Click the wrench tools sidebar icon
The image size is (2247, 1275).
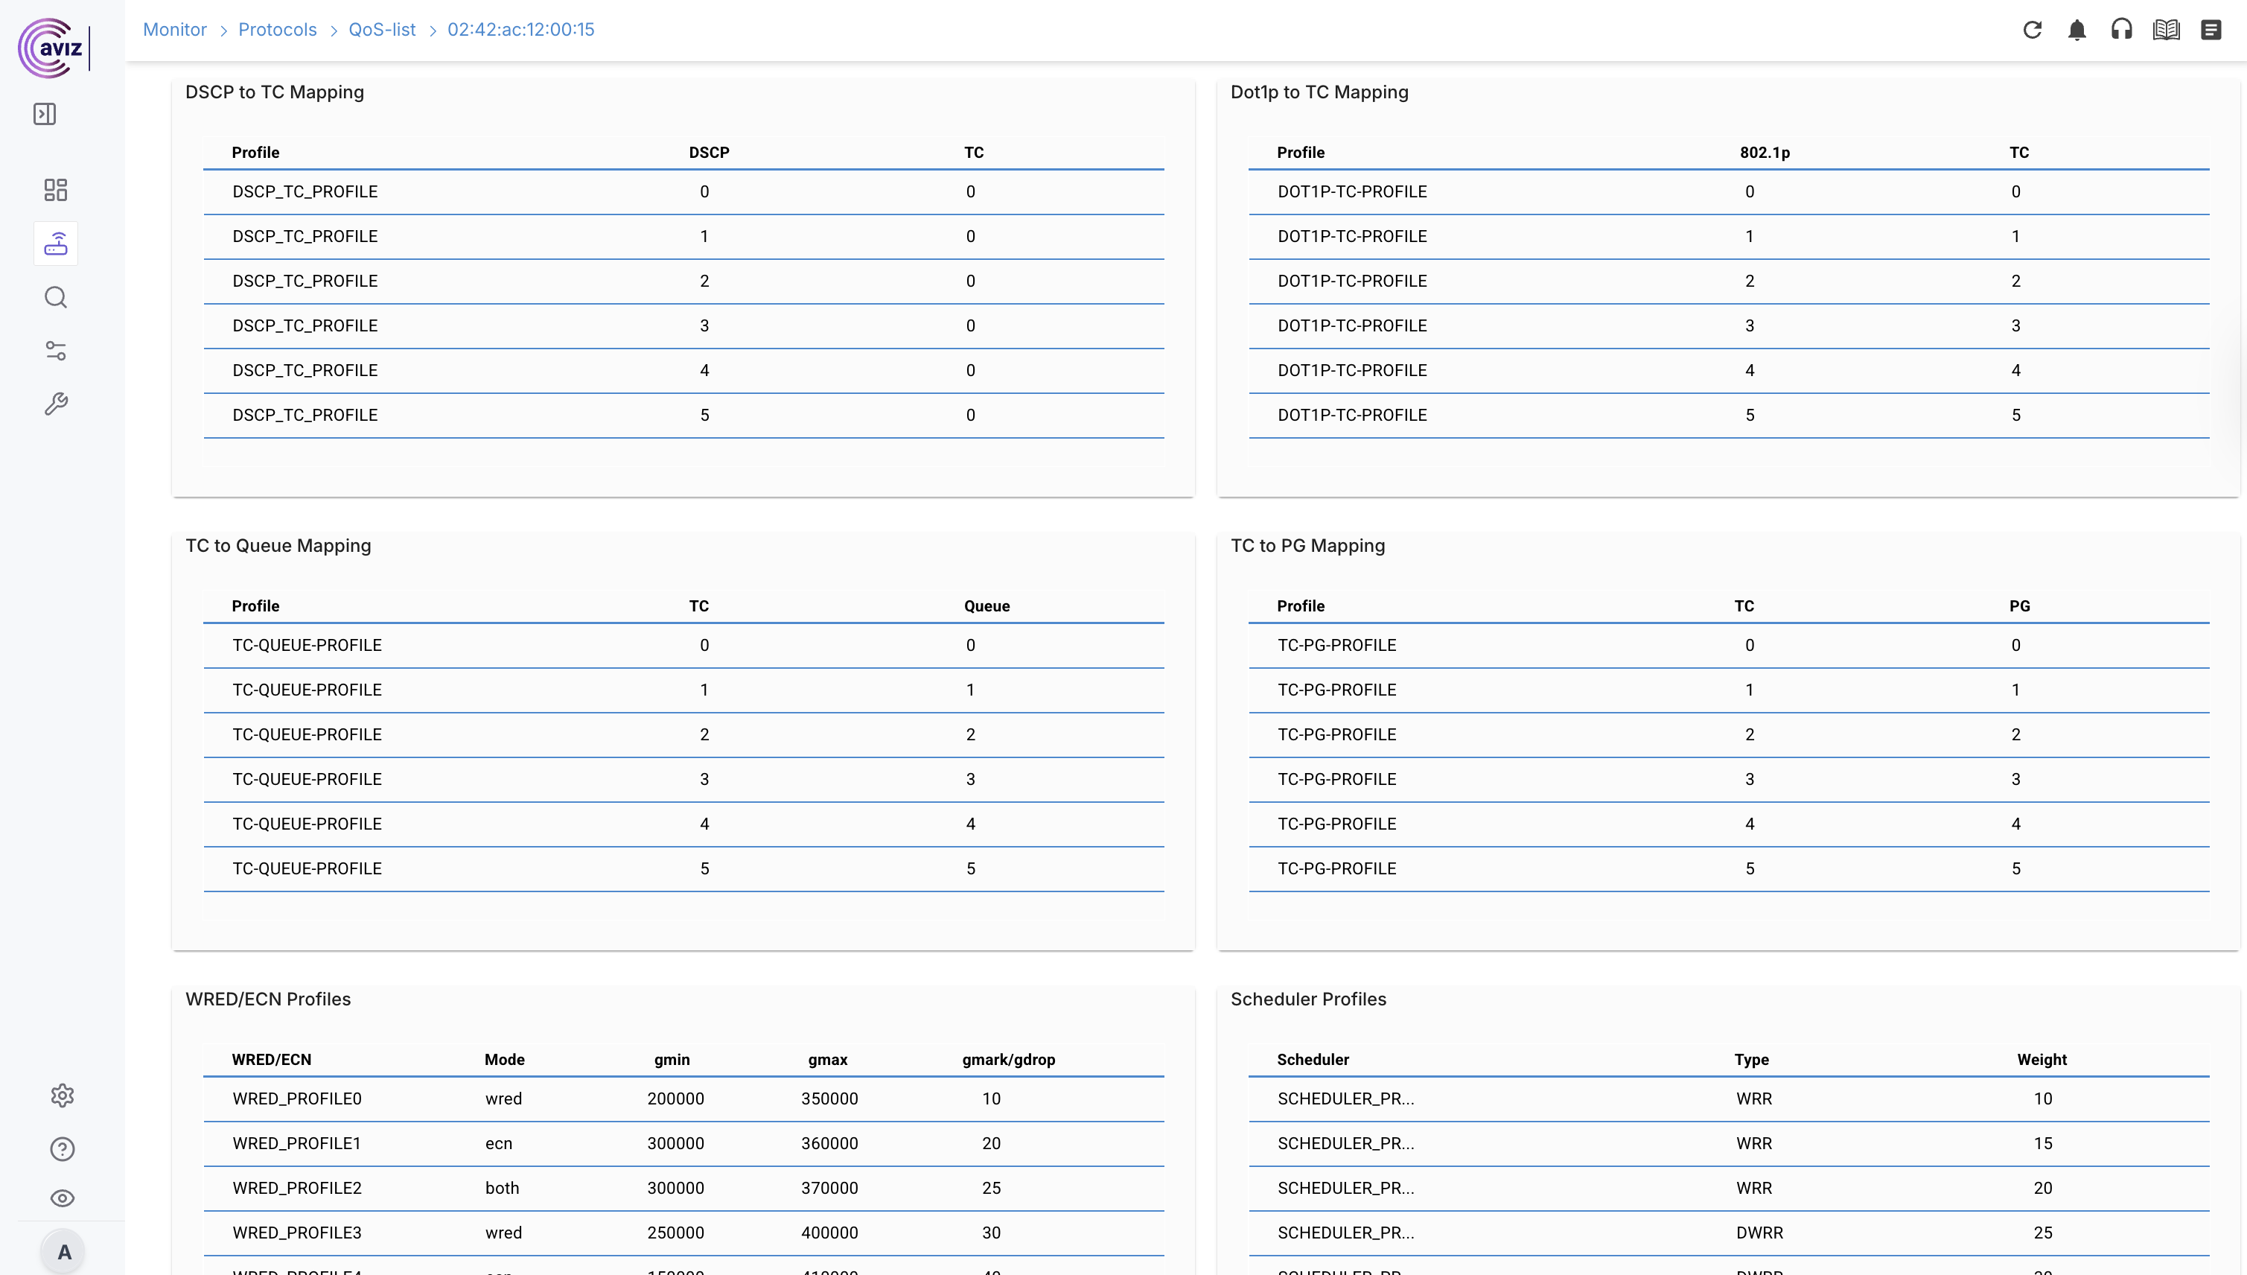point(55,404)
